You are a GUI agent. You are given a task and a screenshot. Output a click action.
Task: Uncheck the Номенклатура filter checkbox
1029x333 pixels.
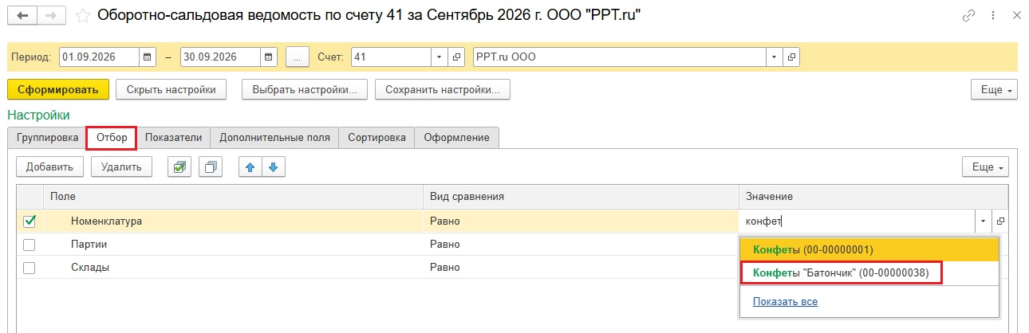[x=30, y=221]
